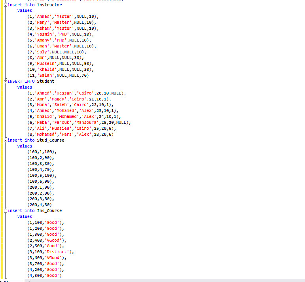Click the 'Instructor' table name in the insert statement
This screenshot has width=305, height=282.
49,5
